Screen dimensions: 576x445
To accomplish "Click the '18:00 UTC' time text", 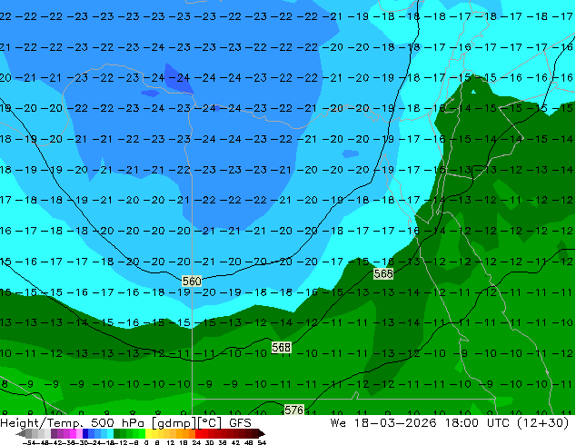I will (x=477, y=423).
